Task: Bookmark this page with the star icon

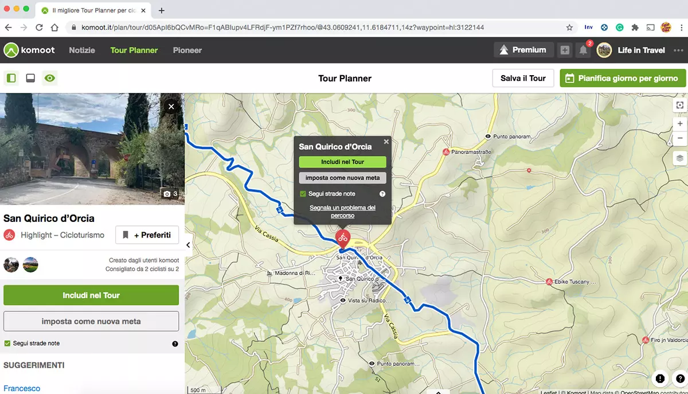Action: coord(569,27)
